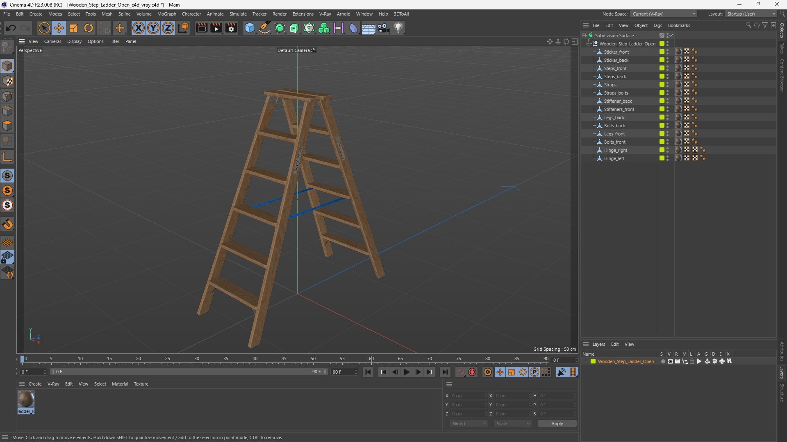Image resolution: width=787 pixels, height=442 pixels.
Task: Enable Polygons mode in the left sidebar
Action: [7, 126]
